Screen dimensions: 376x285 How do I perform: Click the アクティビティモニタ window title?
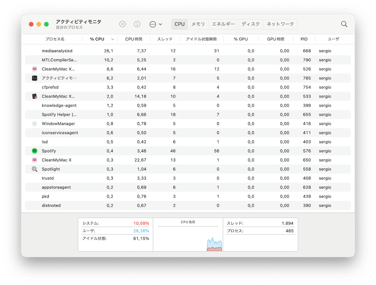(x=78, y=22)
